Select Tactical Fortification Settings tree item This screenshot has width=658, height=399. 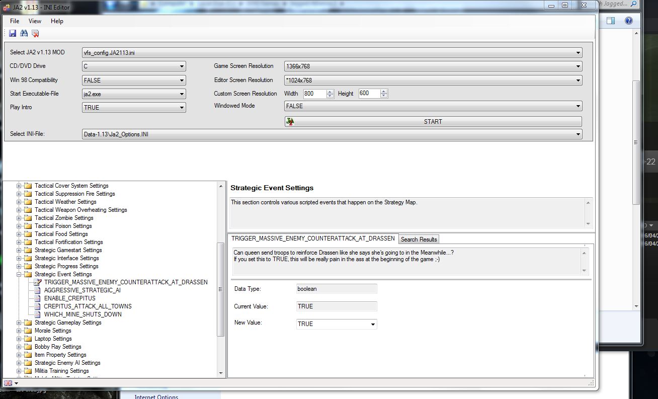coord(69,242)
